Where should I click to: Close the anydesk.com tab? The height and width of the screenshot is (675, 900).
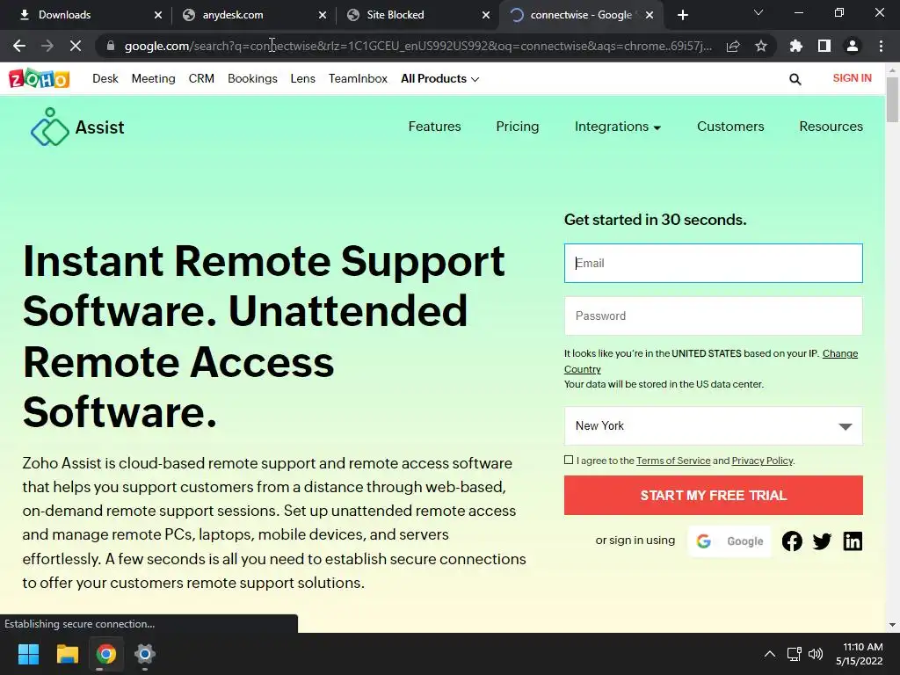323,15
